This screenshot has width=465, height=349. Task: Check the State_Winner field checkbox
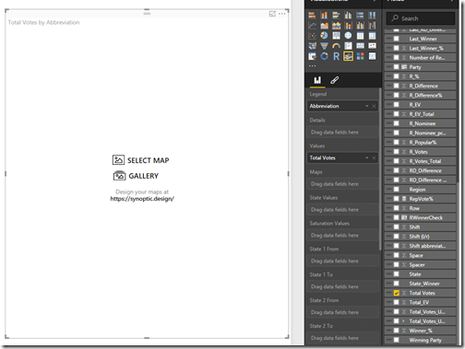[x=397, y=284]
